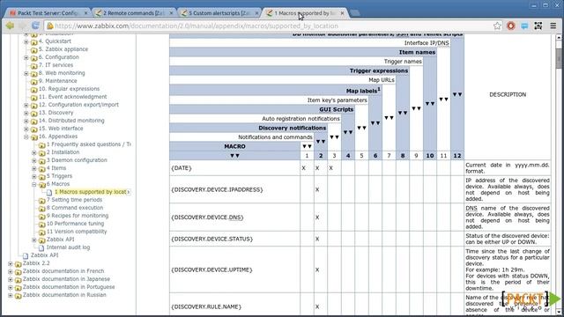564x317 pixels.
Task: Click sort arrows under MACRO header
Action: [235, 156]
